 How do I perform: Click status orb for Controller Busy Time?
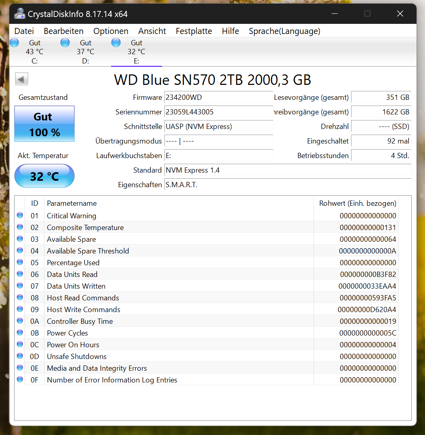coord(20,321)
